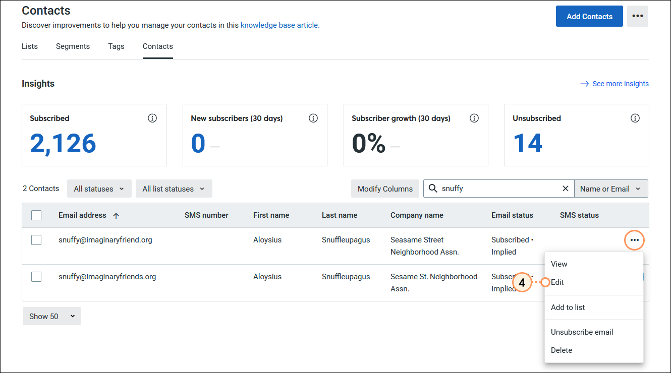This screenshot has height=373, width=671.
Task: Select the Contacts tab
Action: pyautogui.click(x=158, y=46)
